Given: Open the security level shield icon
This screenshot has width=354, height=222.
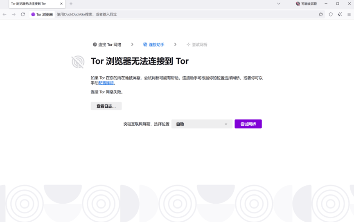Looking at the screenshot, I should coord(331,14).
